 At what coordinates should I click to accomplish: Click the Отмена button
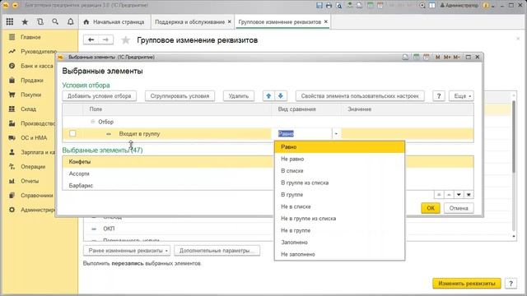click(x=459, y=208)
